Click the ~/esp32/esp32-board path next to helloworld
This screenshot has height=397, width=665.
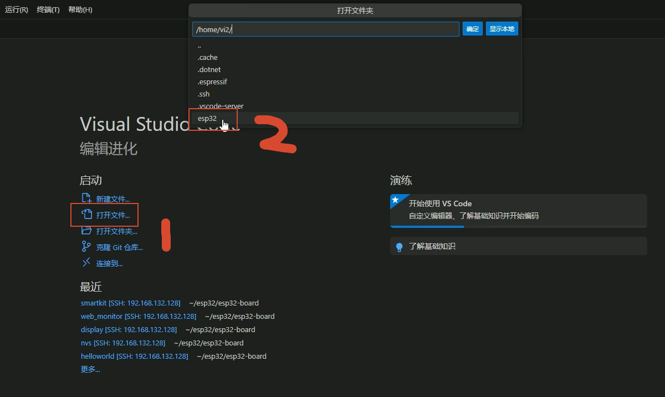click(x=232, y=357)
